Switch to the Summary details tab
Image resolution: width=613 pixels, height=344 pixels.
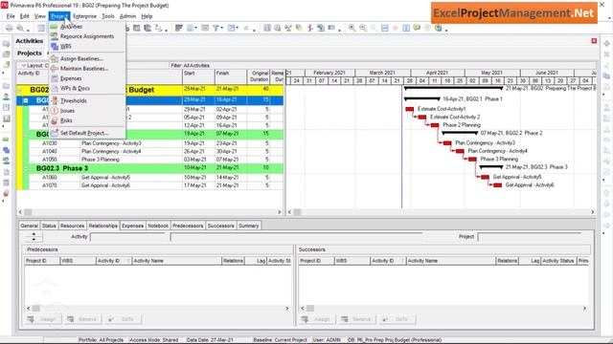(249, 226)
